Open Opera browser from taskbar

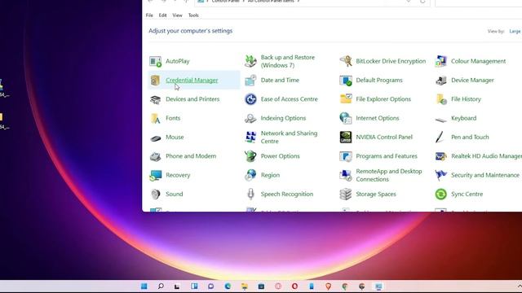tap(294, 286)
